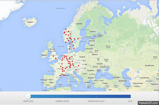
Task: Click the Madrid city label
Action: coord(51,79)
